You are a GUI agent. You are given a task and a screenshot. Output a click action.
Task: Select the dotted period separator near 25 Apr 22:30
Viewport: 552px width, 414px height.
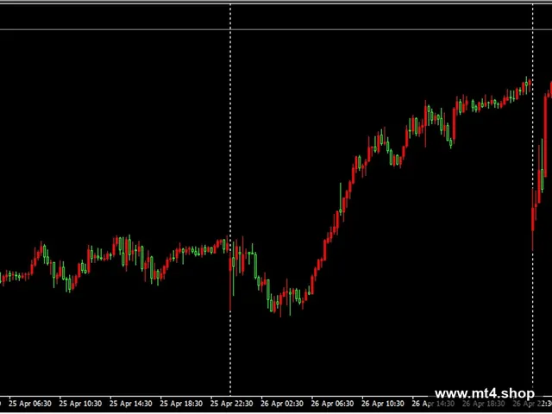click(x=230, y=199)
